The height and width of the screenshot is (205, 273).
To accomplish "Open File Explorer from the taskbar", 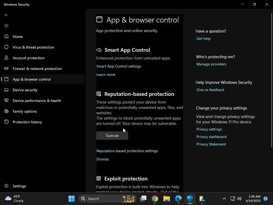I will point(166,199).
